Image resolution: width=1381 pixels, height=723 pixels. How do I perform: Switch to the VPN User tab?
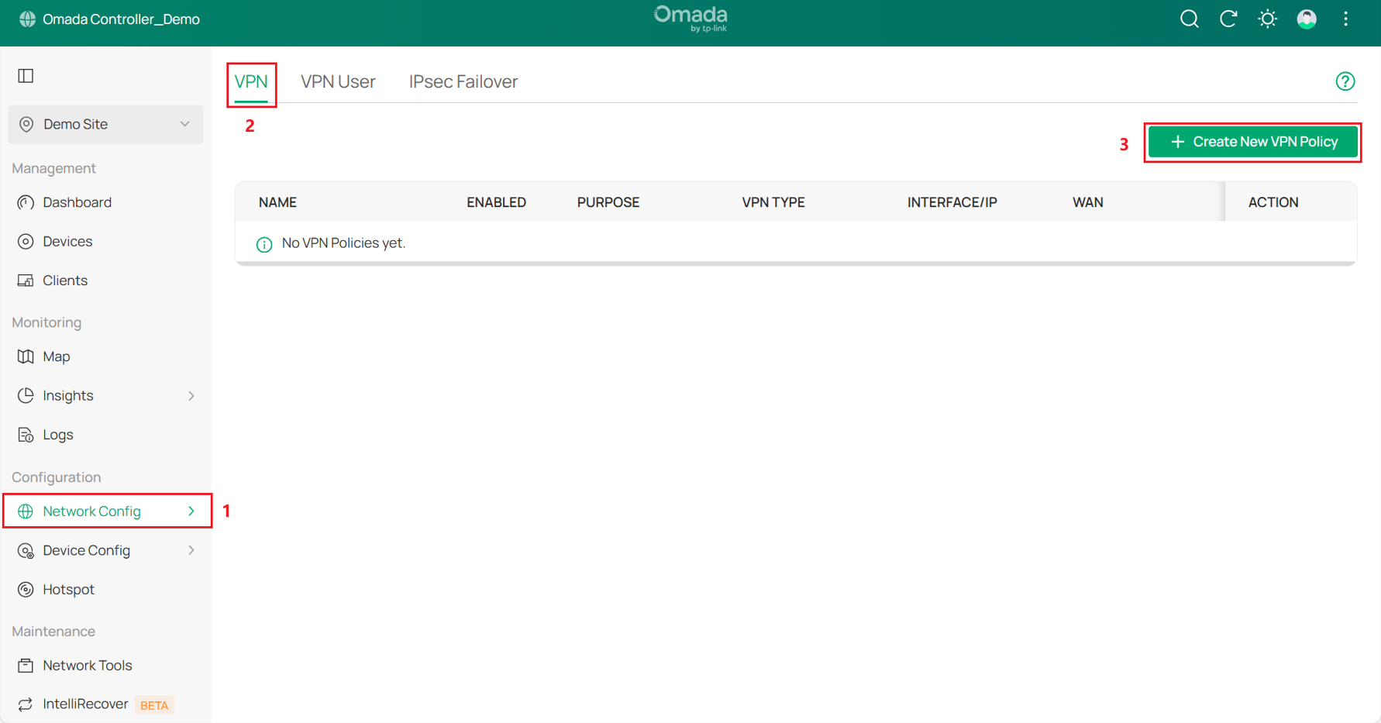coord(338,81)
